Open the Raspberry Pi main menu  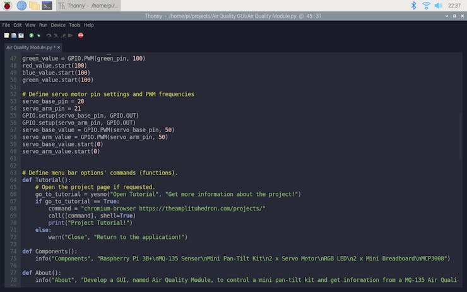point(7,5)
